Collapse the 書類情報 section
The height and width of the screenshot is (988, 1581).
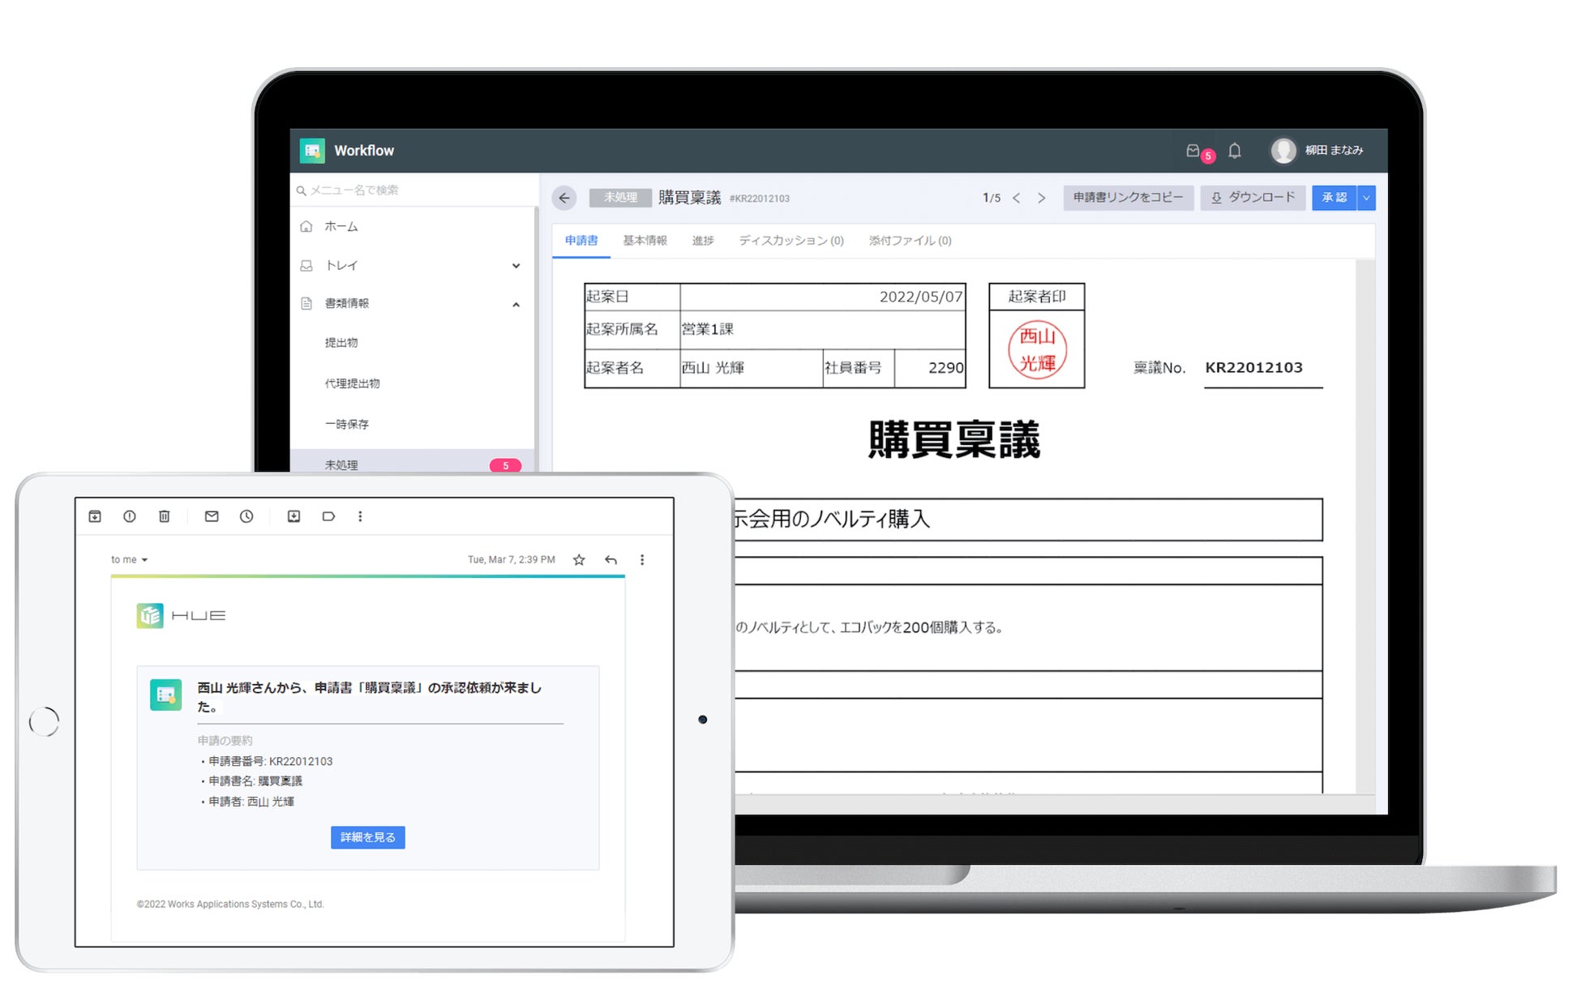coord(516,305)
